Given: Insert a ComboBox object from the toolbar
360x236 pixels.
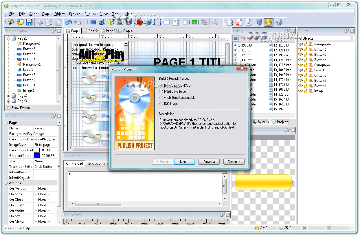Looking at the screenshot, I should point(187,22).
